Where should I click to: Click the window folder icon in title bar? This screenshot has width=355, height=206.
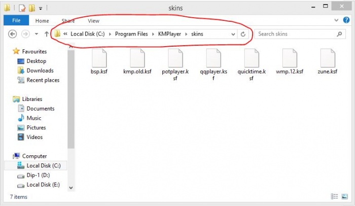(7, 8)
